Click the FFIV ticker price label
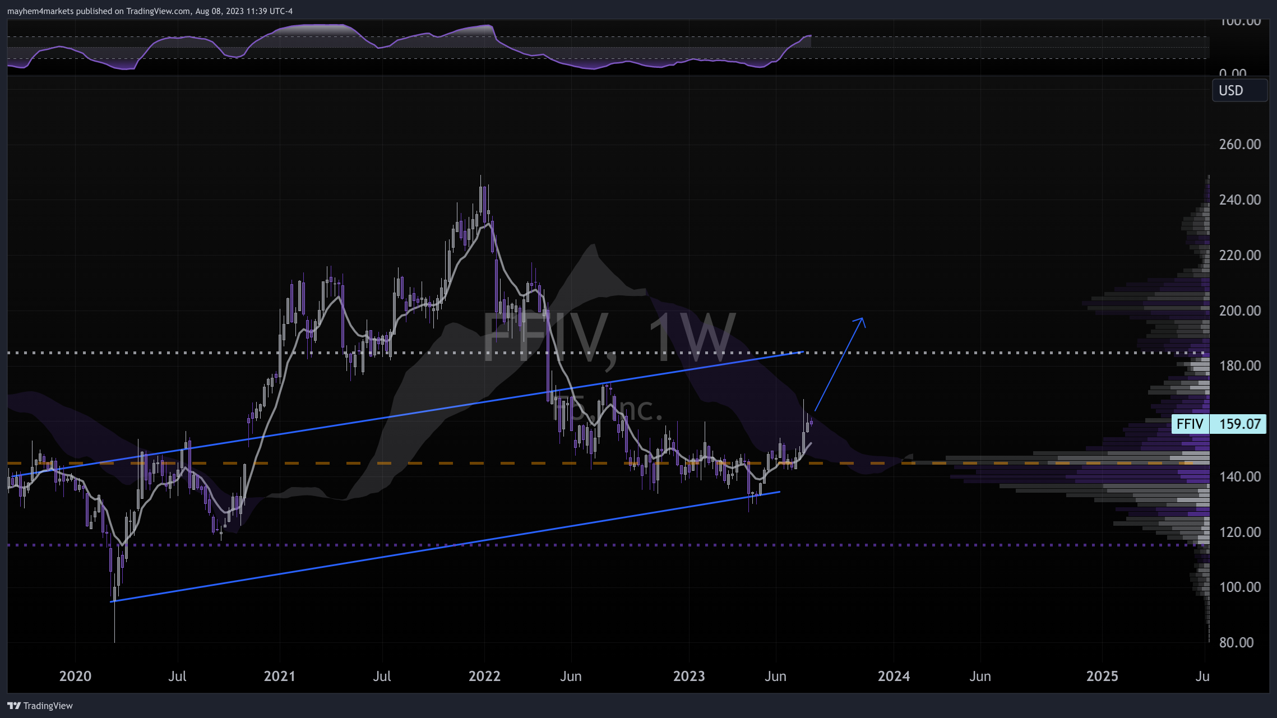Screen dimensions: 1277x718 (1190, 424)
